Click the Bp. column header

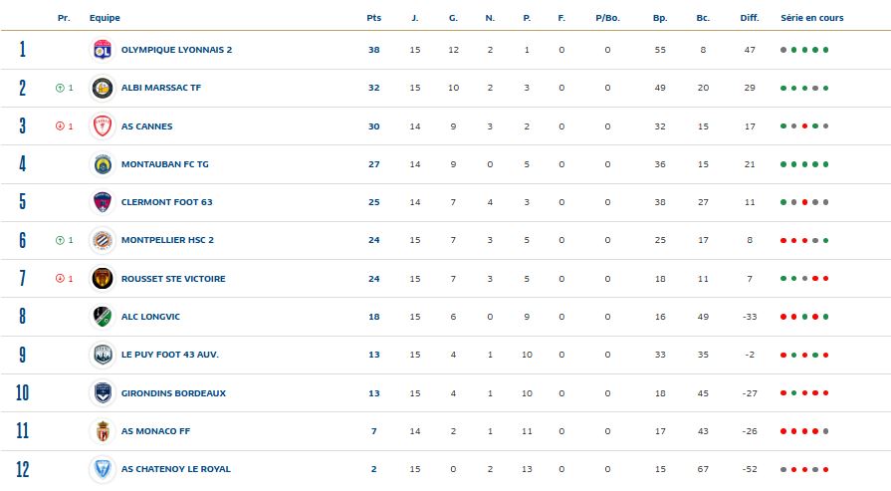660,18
